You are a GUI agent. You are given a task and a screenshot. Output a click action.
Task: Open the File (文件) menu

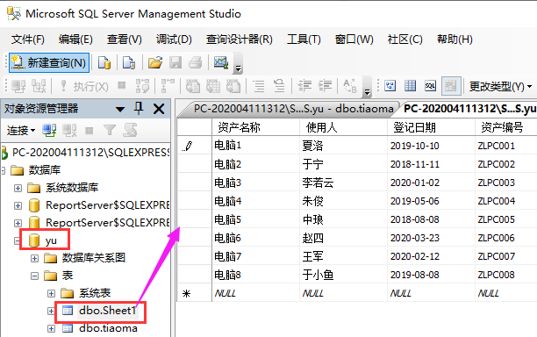(x=28, y=39)
